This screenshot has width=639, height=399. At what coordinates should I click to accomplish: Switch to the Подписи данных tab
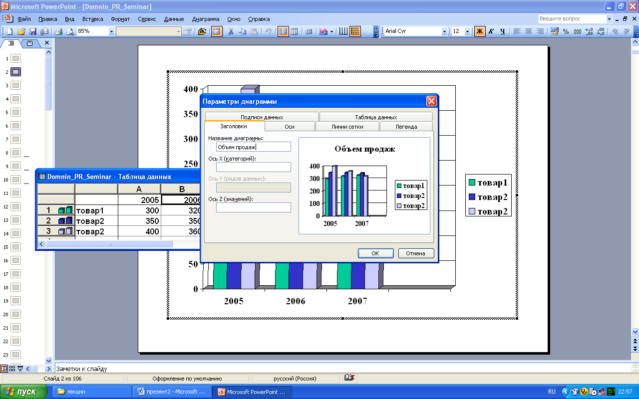click(262, 117)
